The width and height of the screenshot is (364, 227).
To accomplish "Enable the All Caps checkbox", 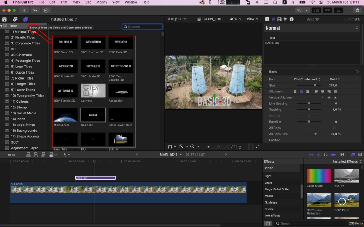I will [x=334, y=128].
